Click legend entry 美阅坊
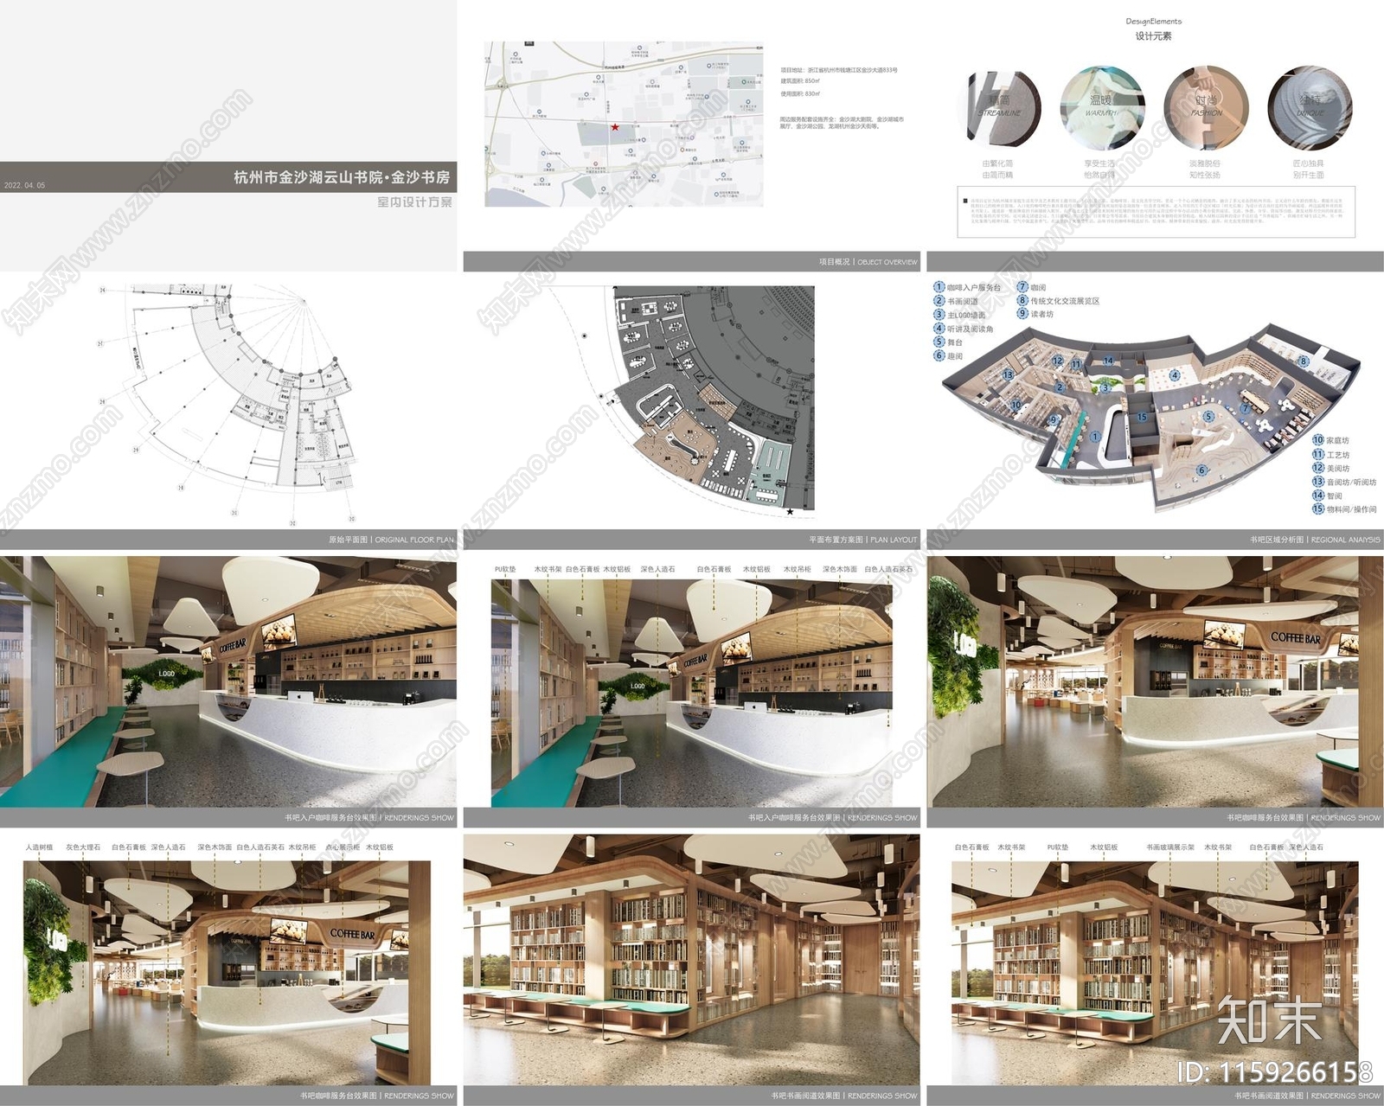Screen dimensions: 1384x1106 (x=1337, y=468)
